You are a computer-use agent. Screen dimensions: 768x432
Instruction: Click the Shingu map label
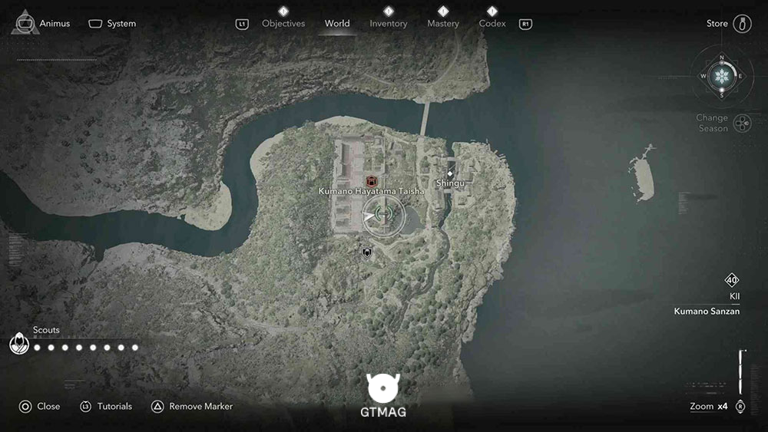450,183
